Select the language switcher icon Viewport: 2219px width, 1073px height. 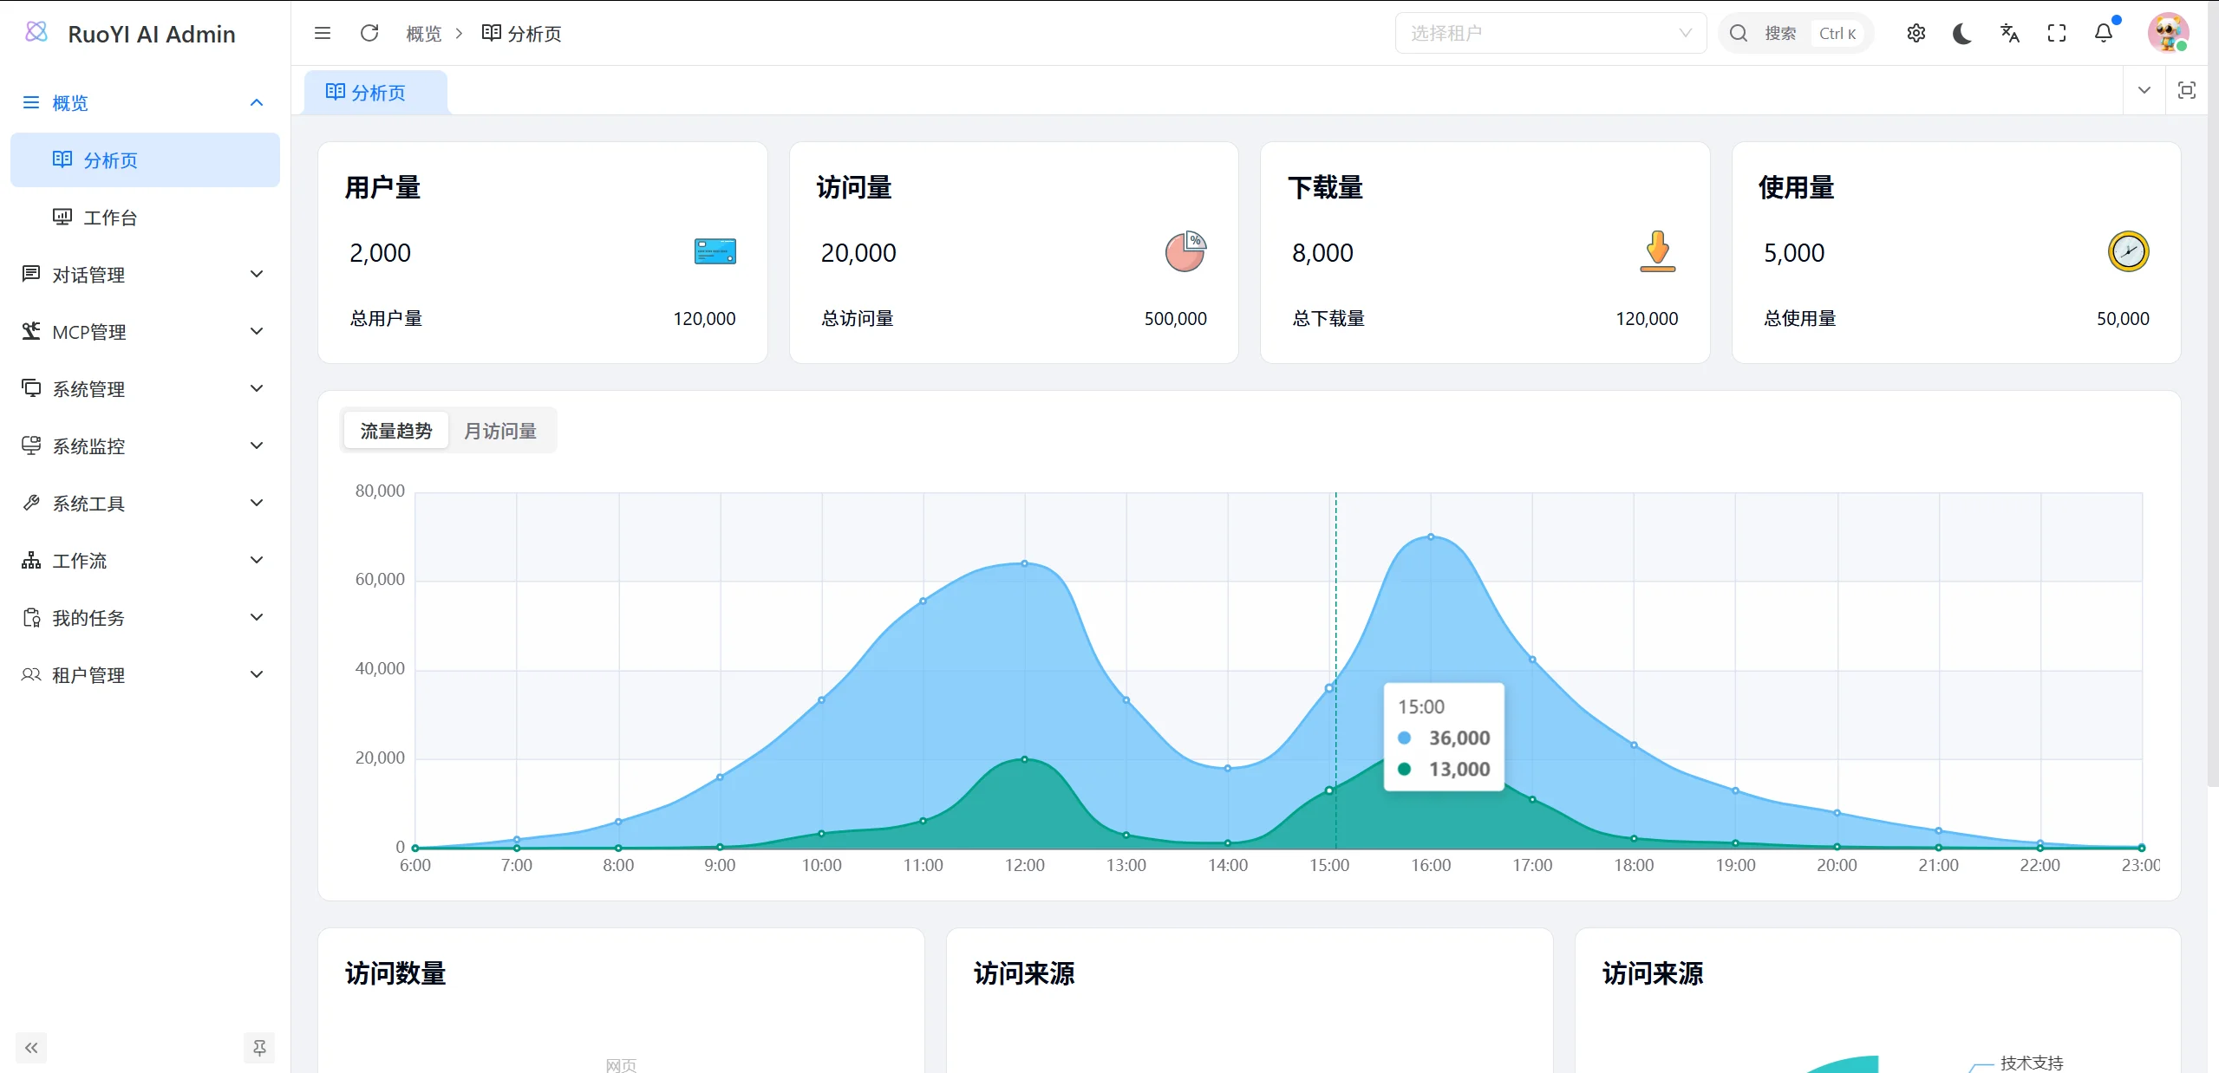click(2010, 32)
